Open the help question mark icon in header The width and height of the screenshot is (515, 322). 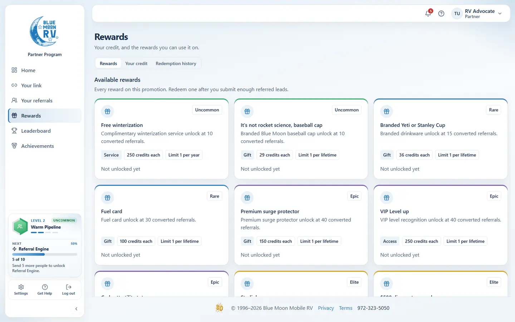441,14
